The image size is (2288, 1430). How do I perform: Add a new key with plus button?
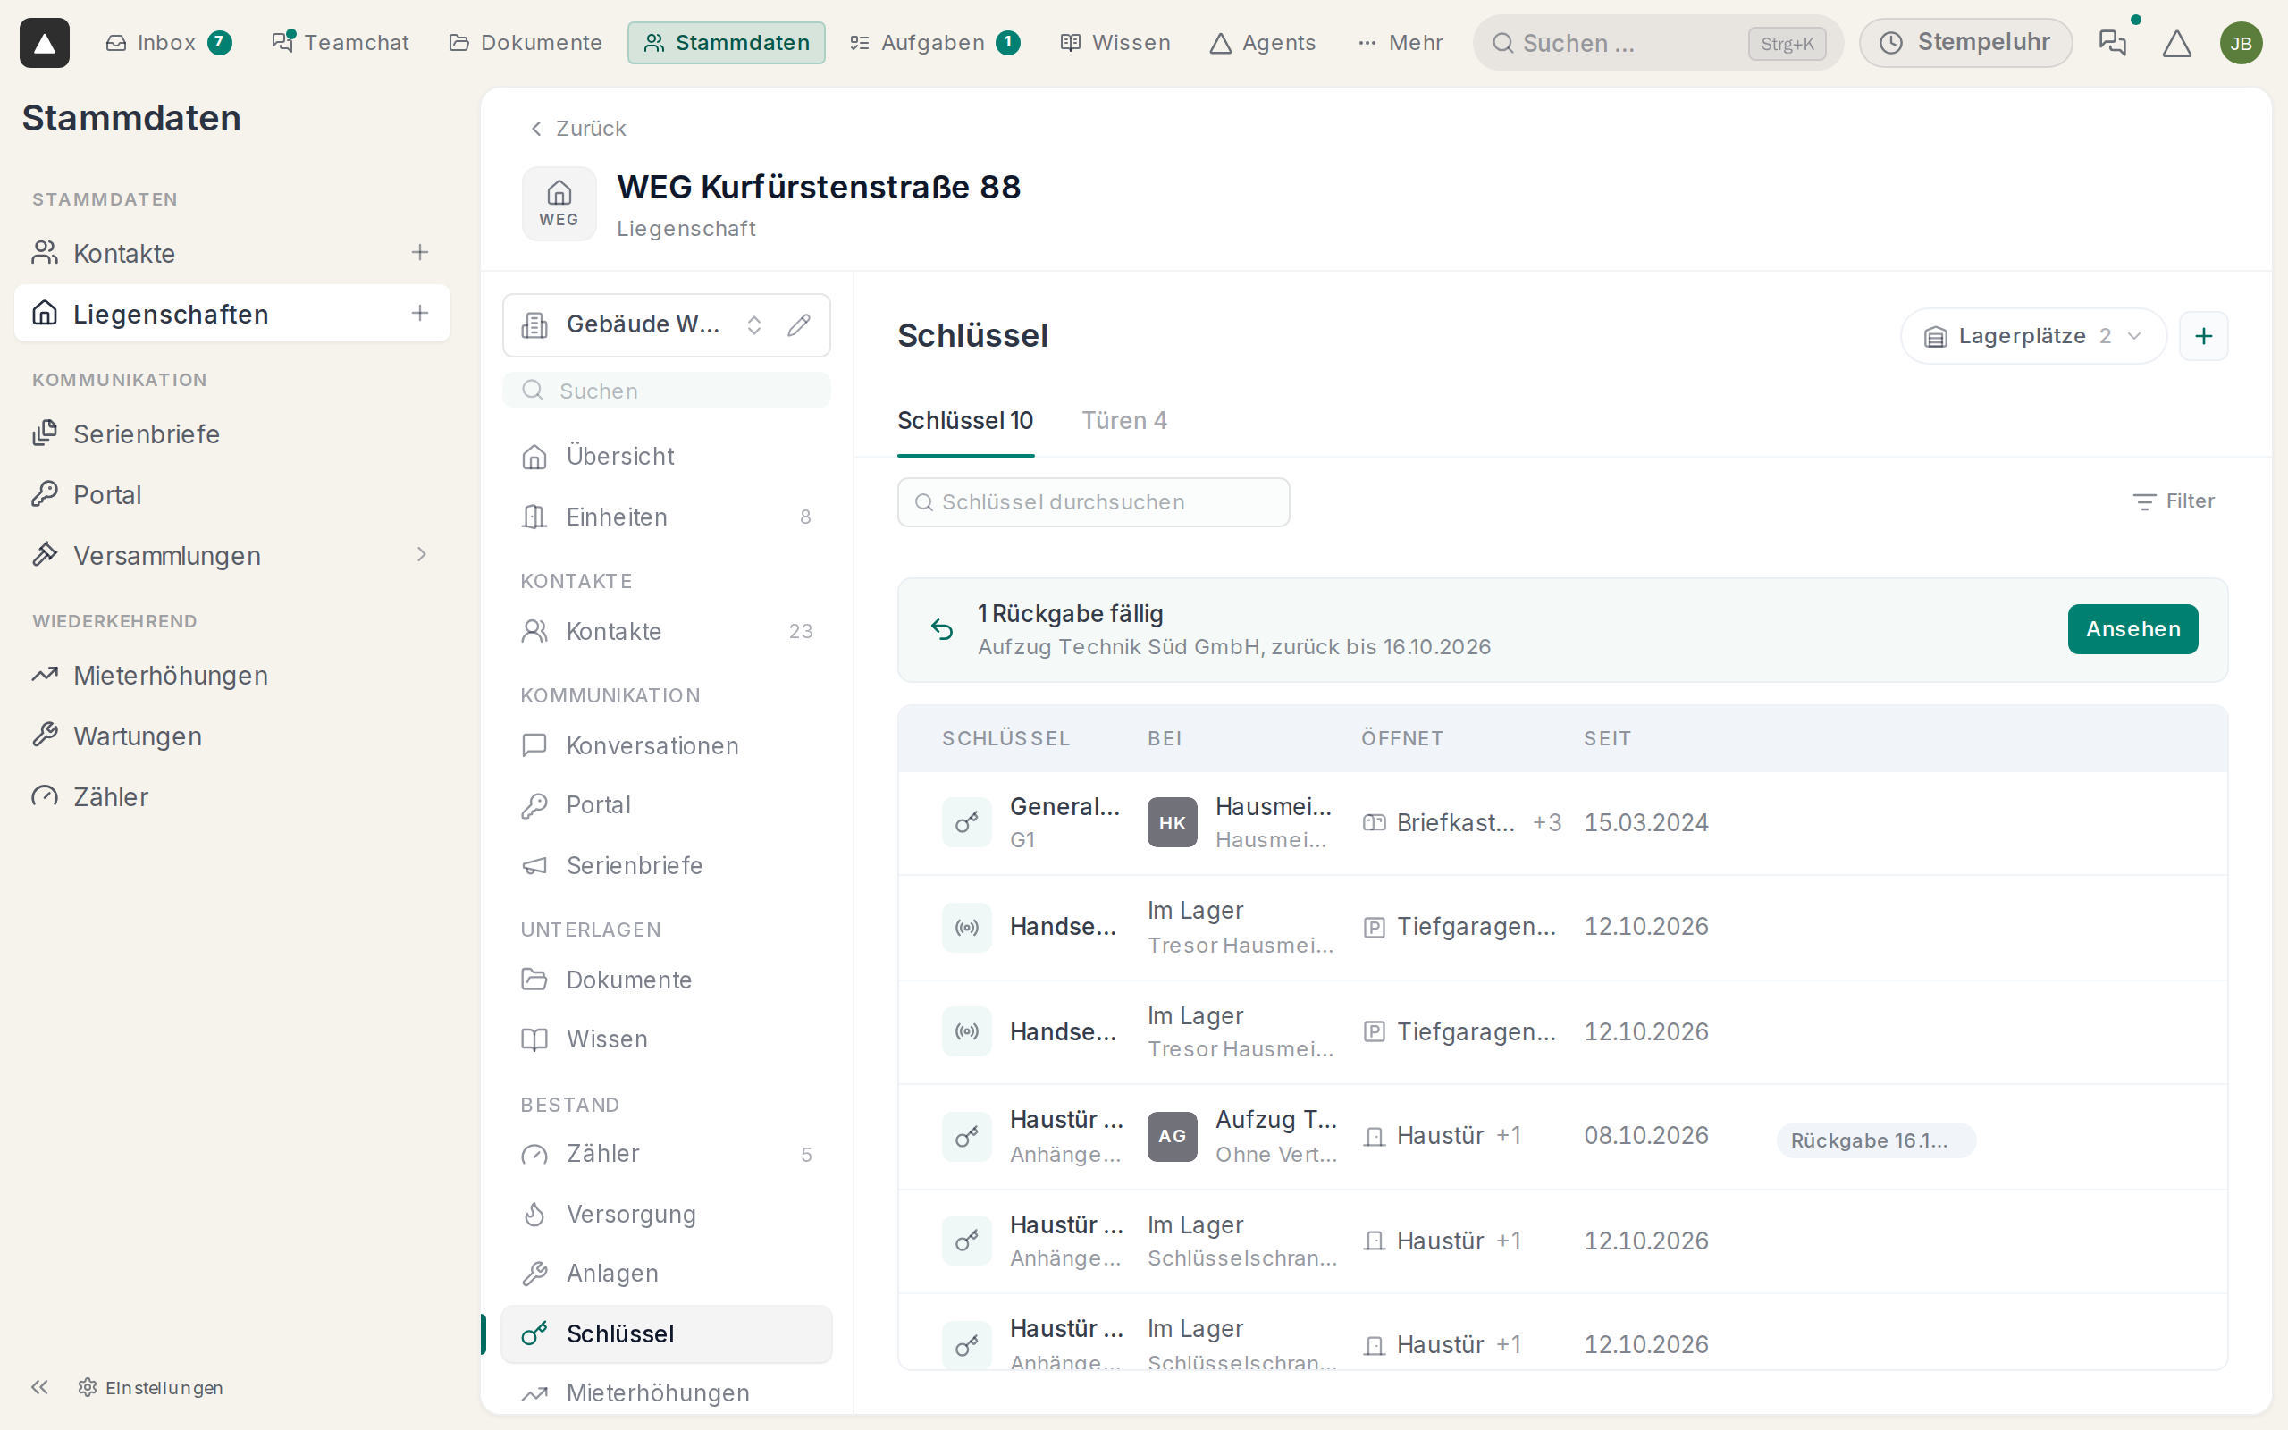point(2203,336)
